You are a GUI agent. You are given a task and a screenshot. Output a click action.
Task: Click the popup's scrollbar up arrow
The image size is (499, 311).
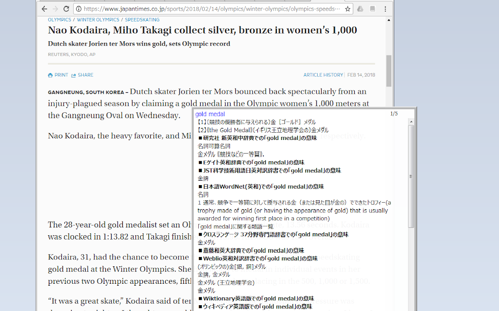(411, 121)
